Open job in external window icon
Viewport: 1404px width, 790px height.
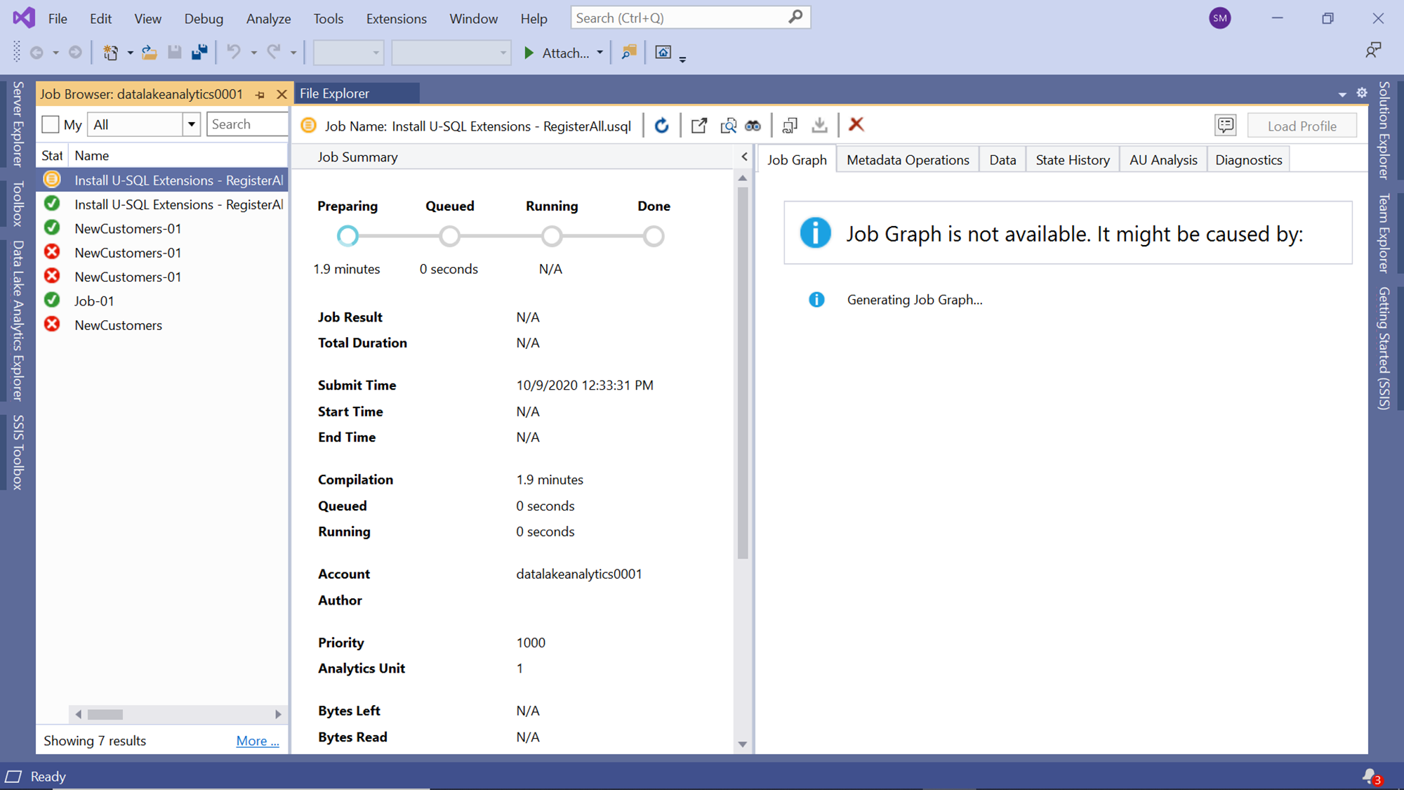coord(698,126)
